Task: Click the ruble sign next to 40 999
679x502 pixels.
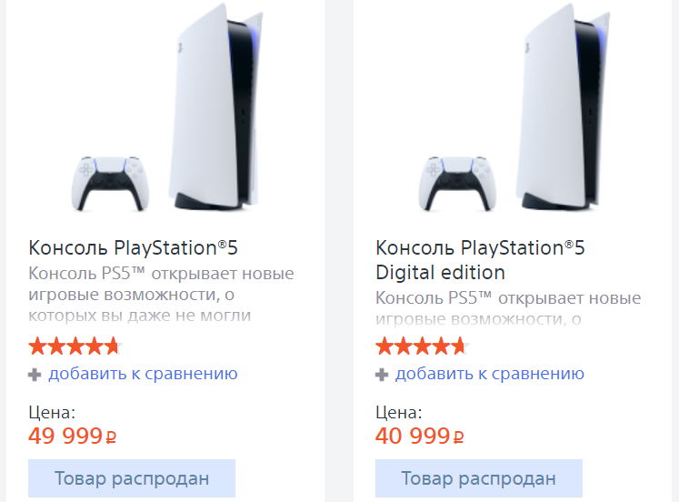Action: tap(459, 437)
